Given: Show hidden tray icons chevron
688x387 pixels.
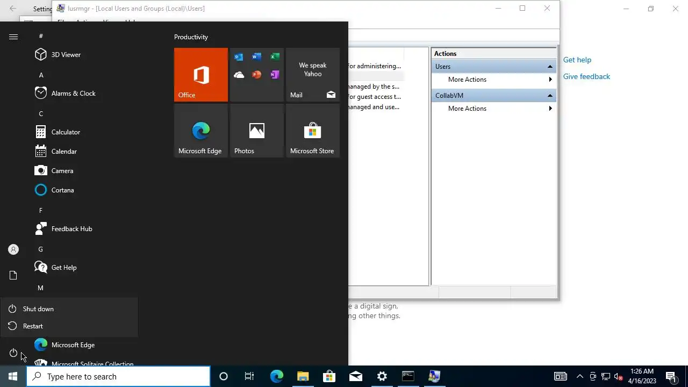Looking at the screenshot, I should click(x=579, y=376).
